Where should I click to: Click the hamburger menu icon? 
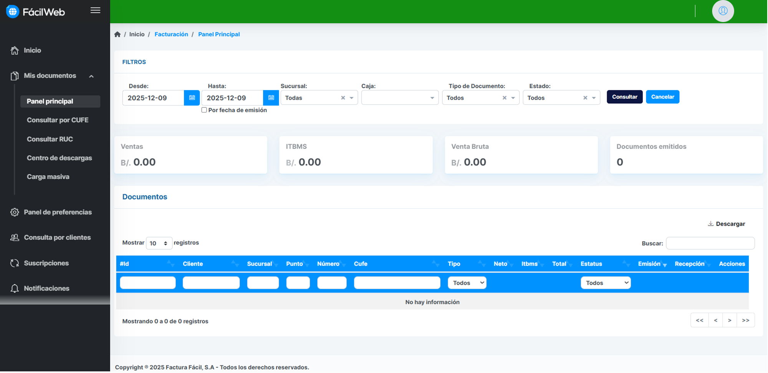tap(95, 10)
